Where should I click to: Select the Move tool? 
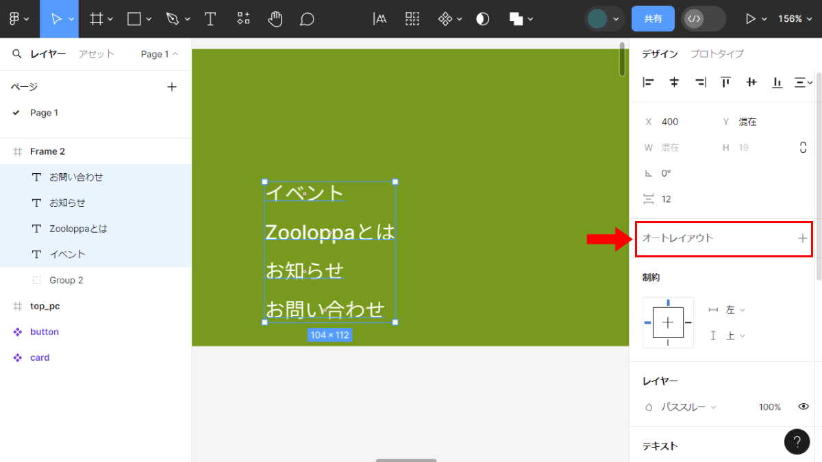(56, 18)
